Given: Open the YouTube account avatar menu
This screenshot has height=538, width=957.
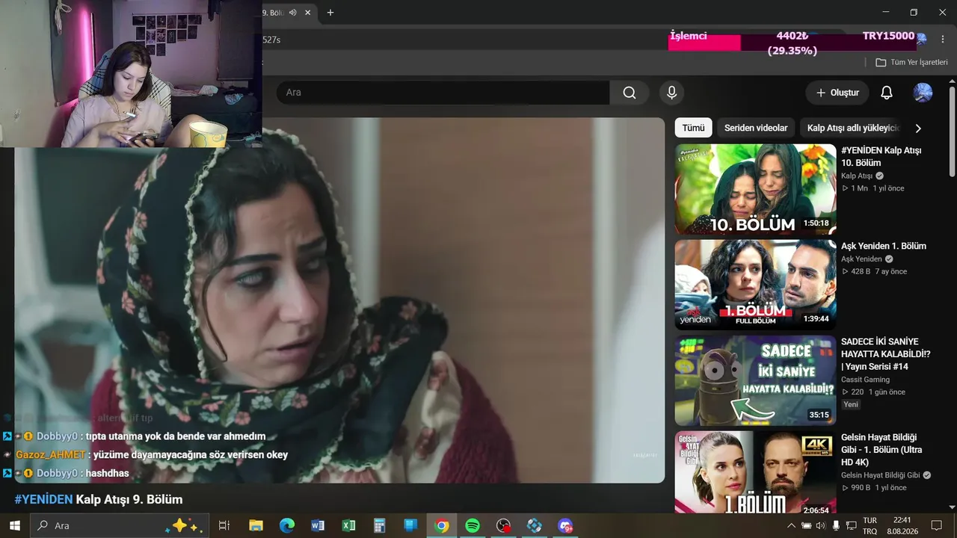Looking at the screenshot, I should pos(923,93).
